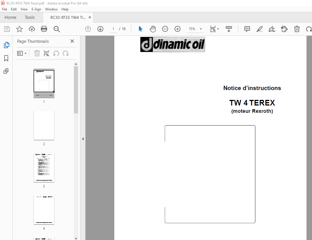Open the zoom percentage dropdown

point(200,29)
